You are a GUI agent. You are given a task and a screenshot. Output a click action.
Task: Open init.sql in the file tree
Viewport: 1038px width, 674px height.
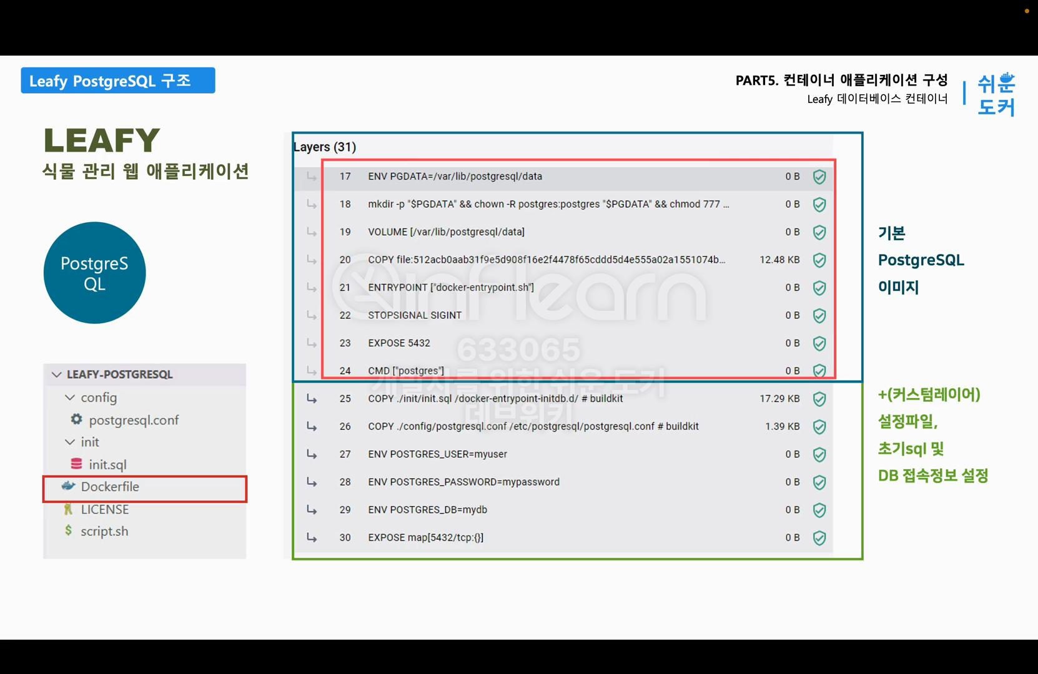click(107, 464)
